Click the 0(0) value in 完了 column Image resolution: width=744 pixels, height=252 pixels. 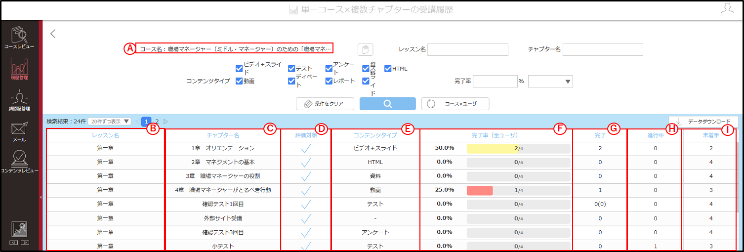(x=600, y=204)
